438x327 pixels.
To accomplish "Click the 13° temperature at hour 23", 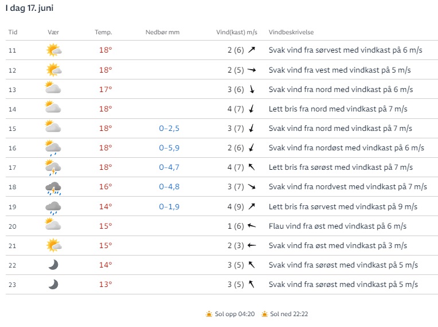I will (105, 285).
